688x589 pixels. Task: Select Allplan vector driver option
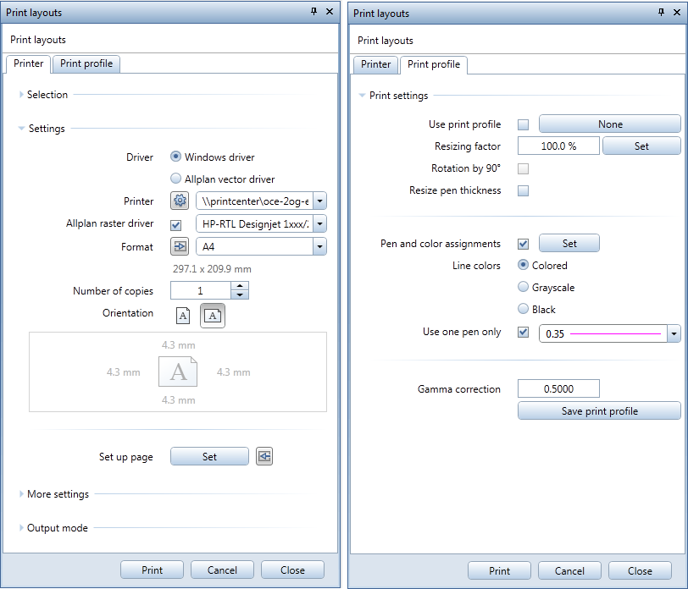point(176,179)
